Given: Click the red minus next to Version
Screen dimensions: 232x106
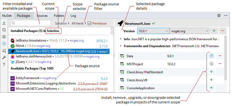Looking at the screenshot, I should [223, 31].
